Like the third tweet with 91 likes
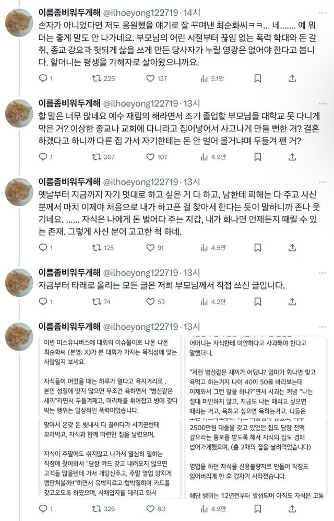This screenshot has width=334, height=521. click(150, 248)
